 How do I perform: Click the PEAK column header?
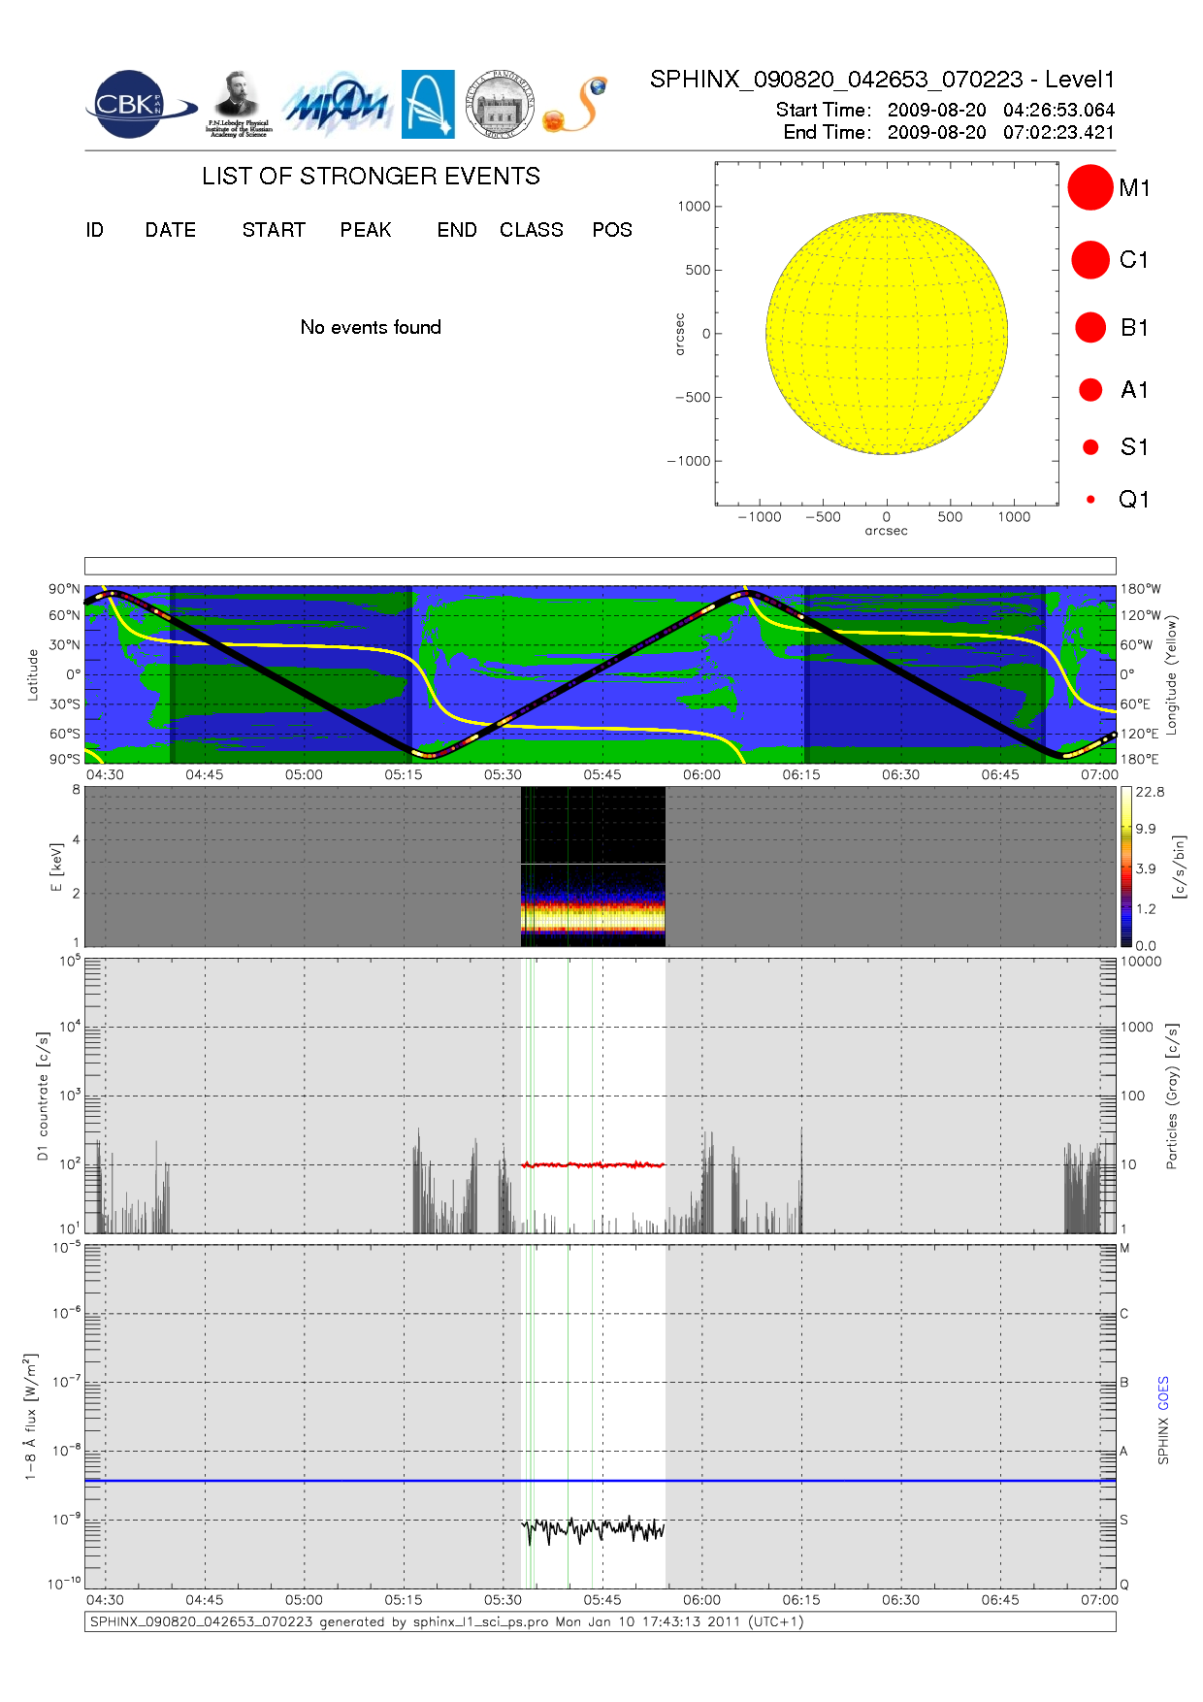[x=365, y=230]
